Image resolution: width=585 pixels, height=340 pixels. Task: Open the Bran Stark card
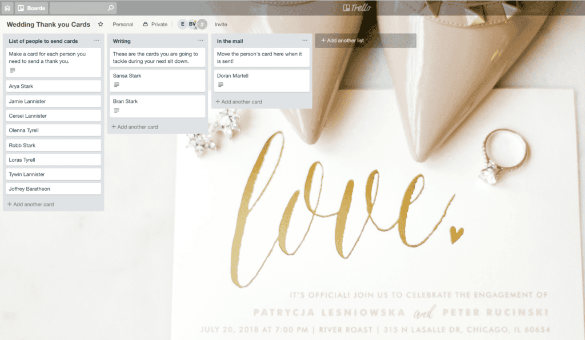158,106
